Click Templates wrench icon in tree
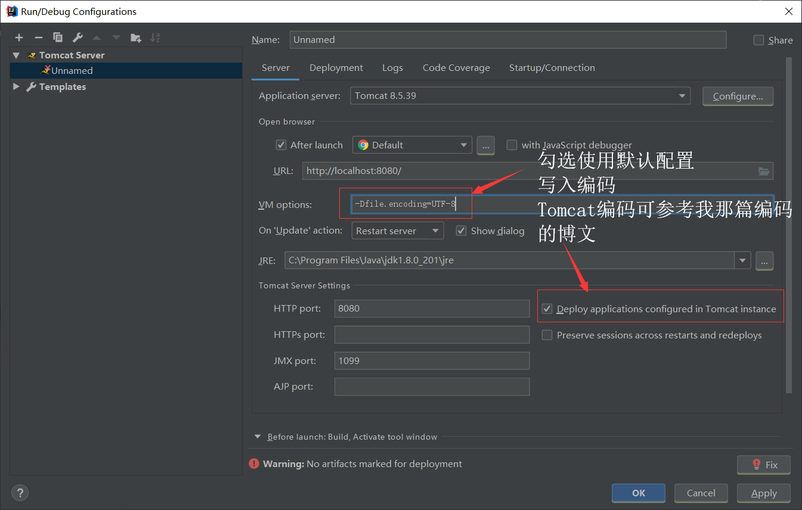This screenshot has height=510, width=802. [31, 86]
